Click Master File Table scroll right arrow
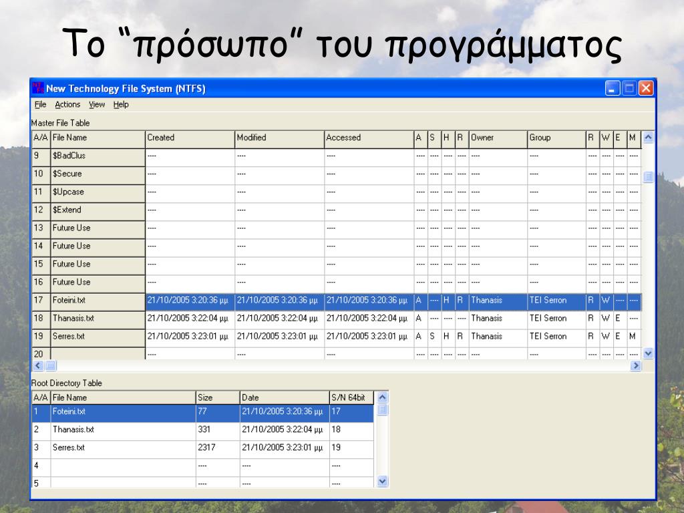Viewport: 684px width, 513px height. coord(636,365)
